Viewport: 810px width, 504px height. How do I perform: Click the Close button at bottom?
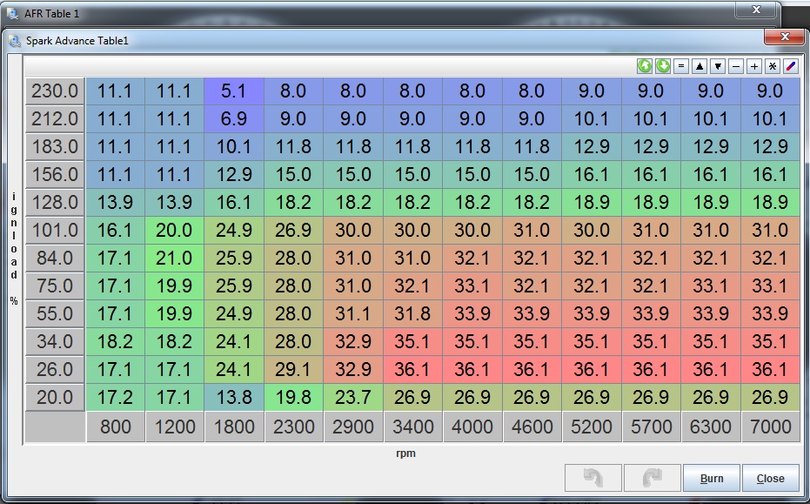pos(770,478)
